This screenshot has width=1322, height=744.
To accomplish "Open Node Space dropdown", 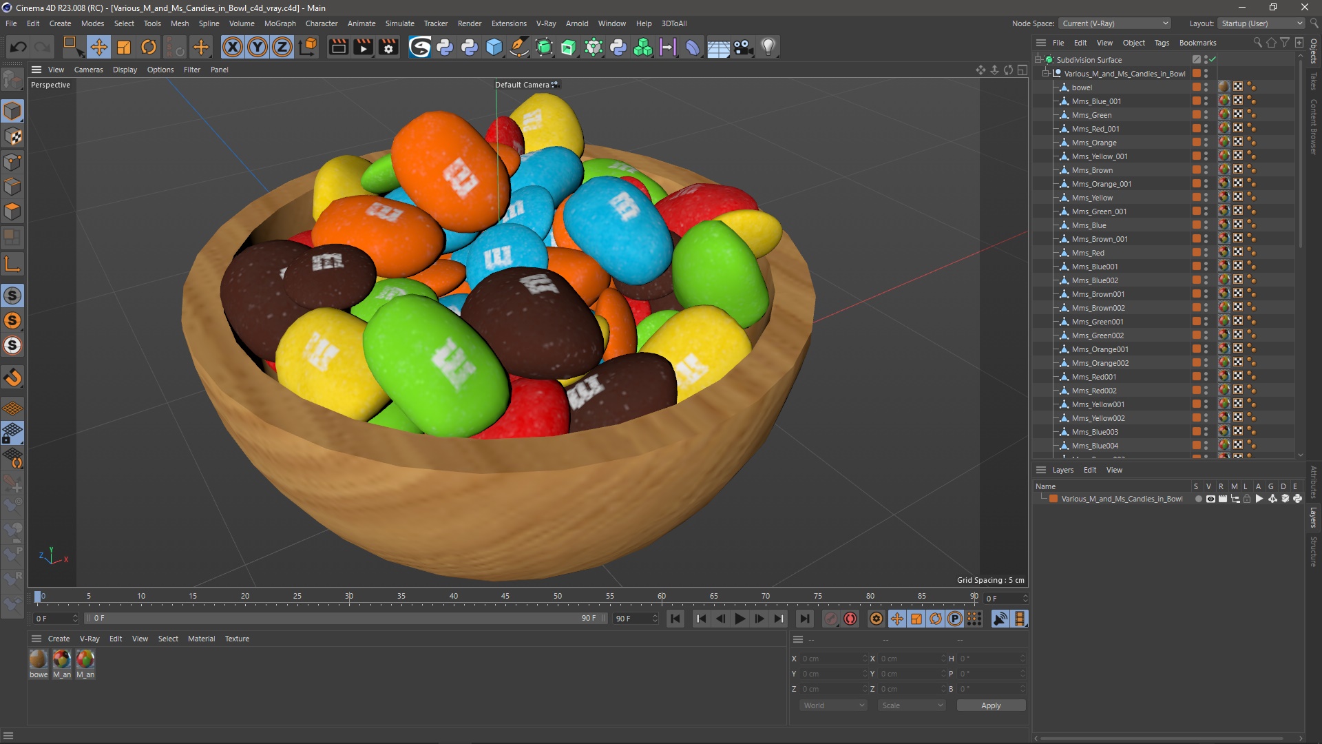I will point(1114,23).
